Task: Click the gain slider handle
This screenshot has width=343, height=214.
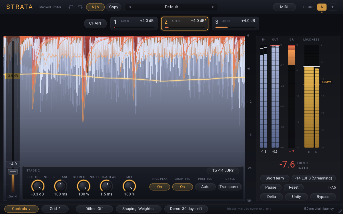Action: pos(13,171)
